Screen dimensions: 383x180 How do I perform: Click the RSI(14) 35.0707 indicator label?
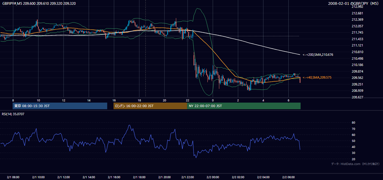[13, 114]
